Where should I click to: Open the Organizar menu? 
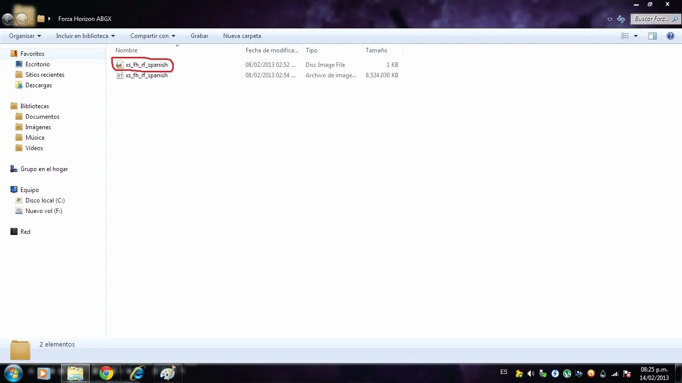[x=25, y=36]
